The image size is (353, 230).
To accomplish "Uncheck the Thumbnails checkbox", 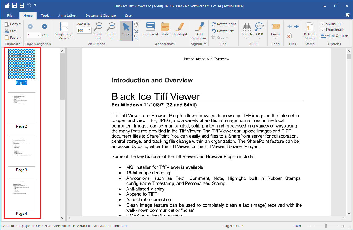I will [x=323, y=30].
